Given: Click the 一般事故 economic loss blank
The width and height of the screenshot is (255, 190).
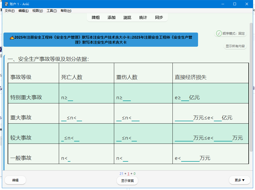Looking at the screenshot, I should tap(190, 159).
